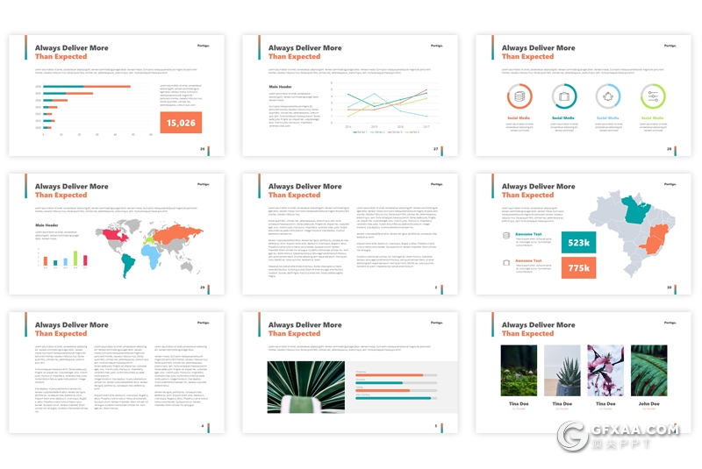Click the teal 523k stat box
This screenshot has width=702, height=469.
[578, 242]
